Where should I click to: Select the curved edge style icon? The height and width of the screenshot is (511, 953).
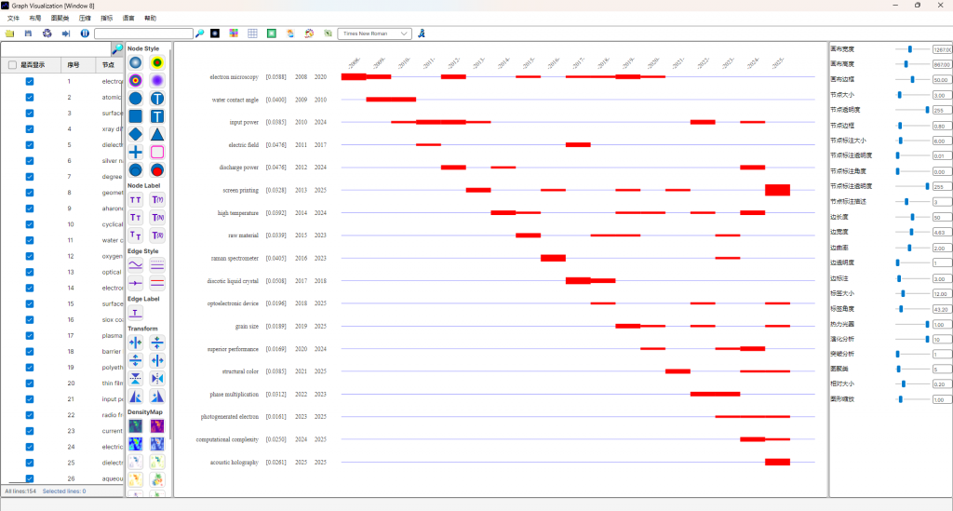click(x=136, y=264)
